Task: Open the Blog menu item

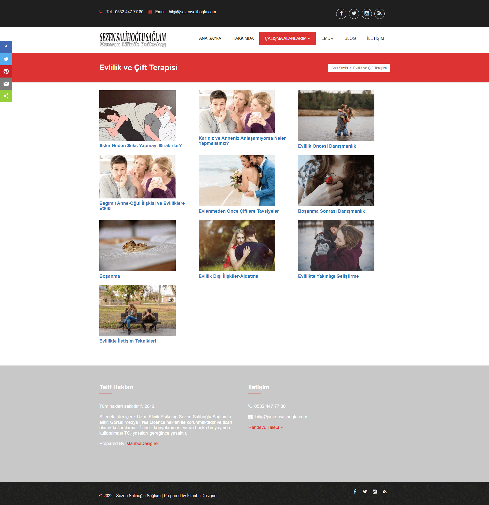Action: (x=350, y=39)
